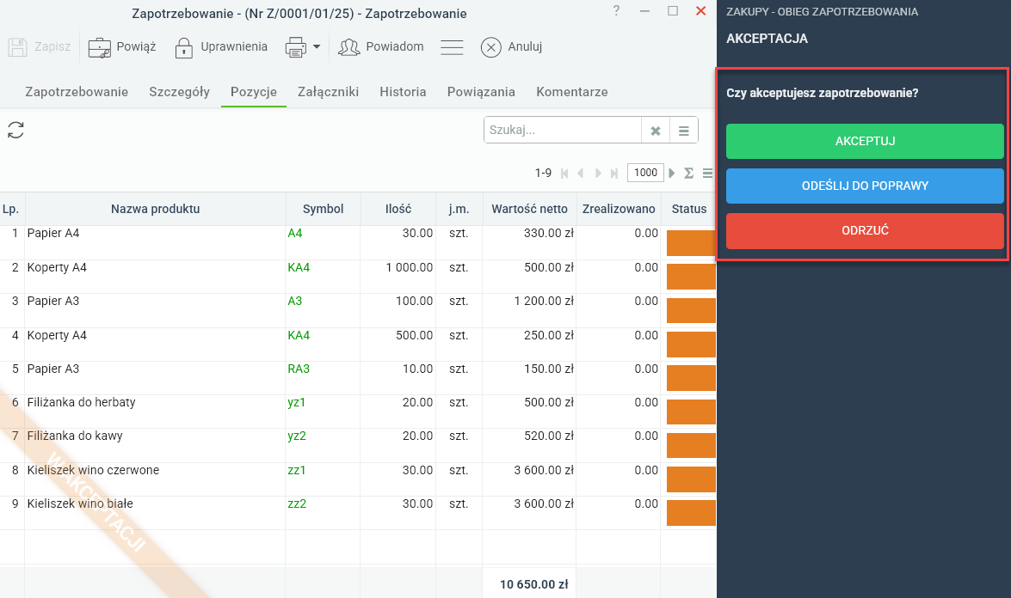Screen dimensions: 1011x598
Task: Open symbol link KA4 in row 2
Action: [299, 268]
